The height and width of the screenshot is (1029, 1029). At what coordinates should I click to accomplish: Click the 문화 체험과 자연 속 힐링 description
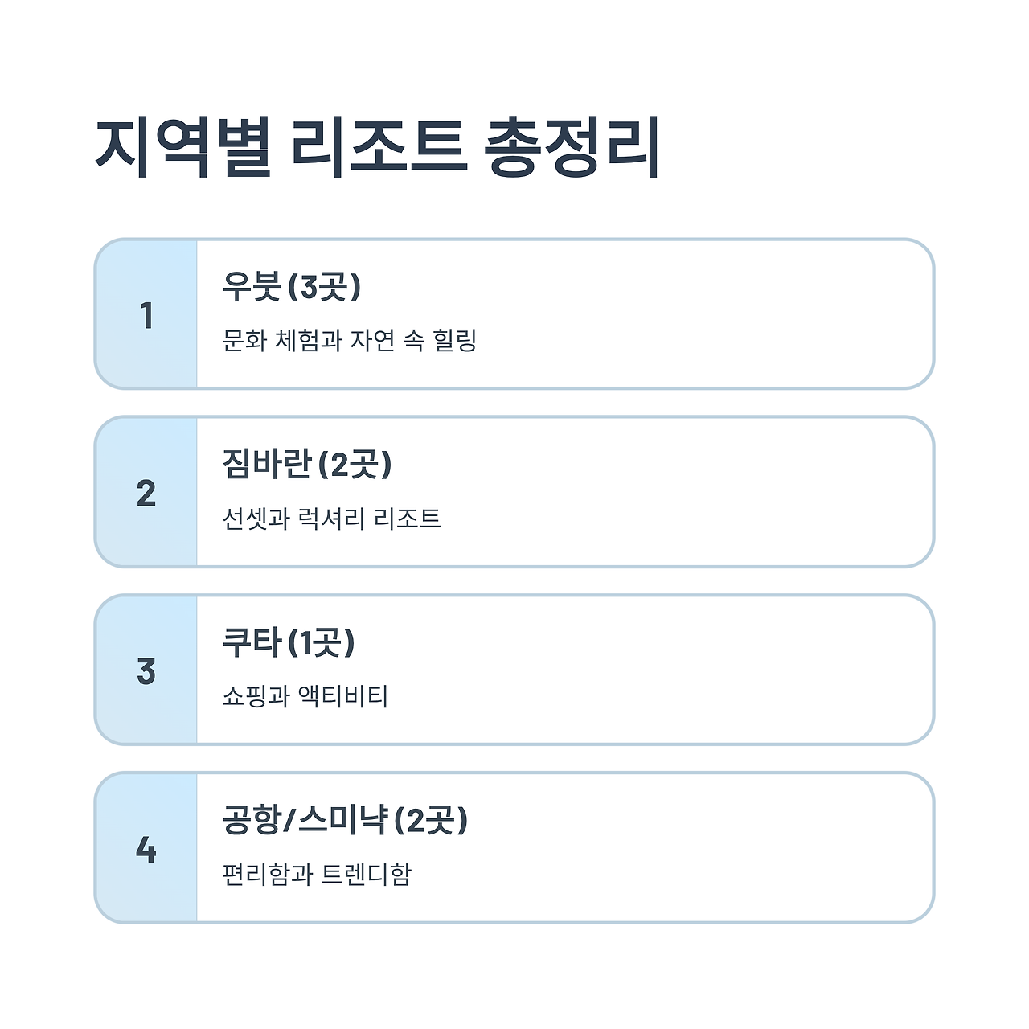pyautogui.click(x=349, y=340)
